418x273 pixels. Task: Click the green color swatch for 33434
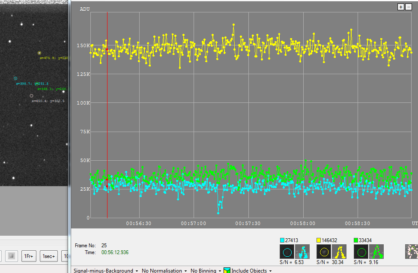click(x=356, y=240)
